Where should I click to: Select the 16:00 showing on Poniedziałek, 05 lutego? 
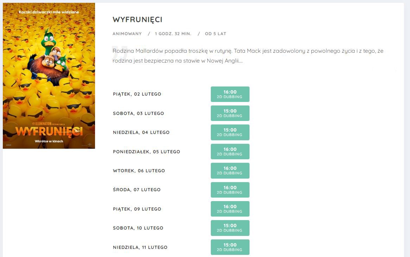(x=230, y=152)
